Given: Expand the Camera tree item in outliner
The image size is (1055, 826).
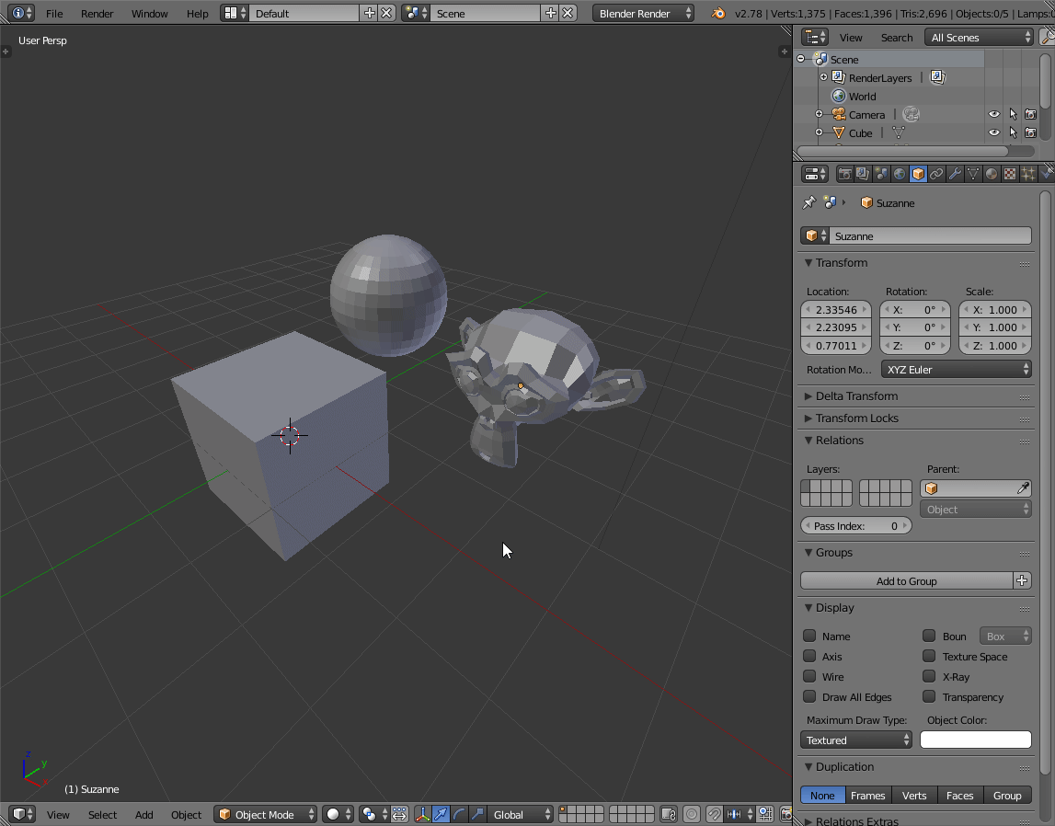Looking at the screenshot, I should [819, 114].
